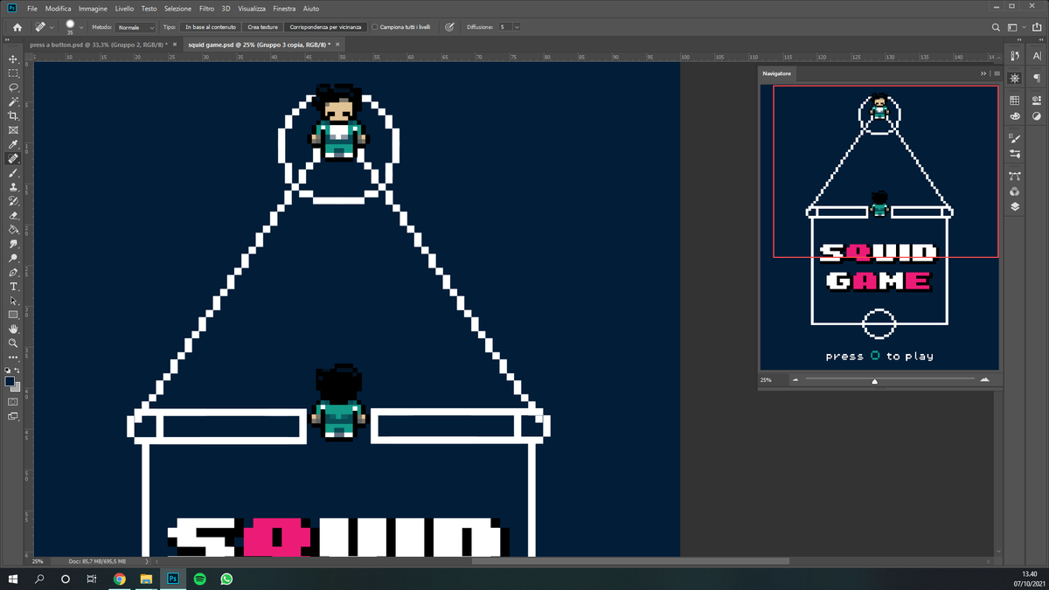Open the File menu
This screenshot has height=590, width=1049.
32,8
